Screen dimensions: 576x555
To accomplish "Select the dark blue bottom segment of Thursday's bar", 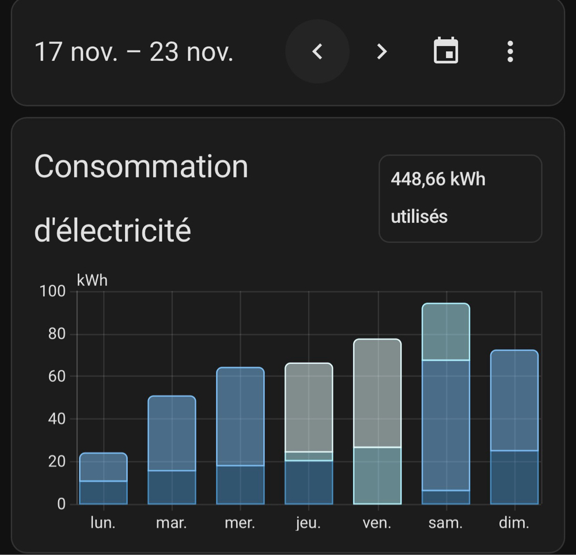I will [x=309, y=482].
